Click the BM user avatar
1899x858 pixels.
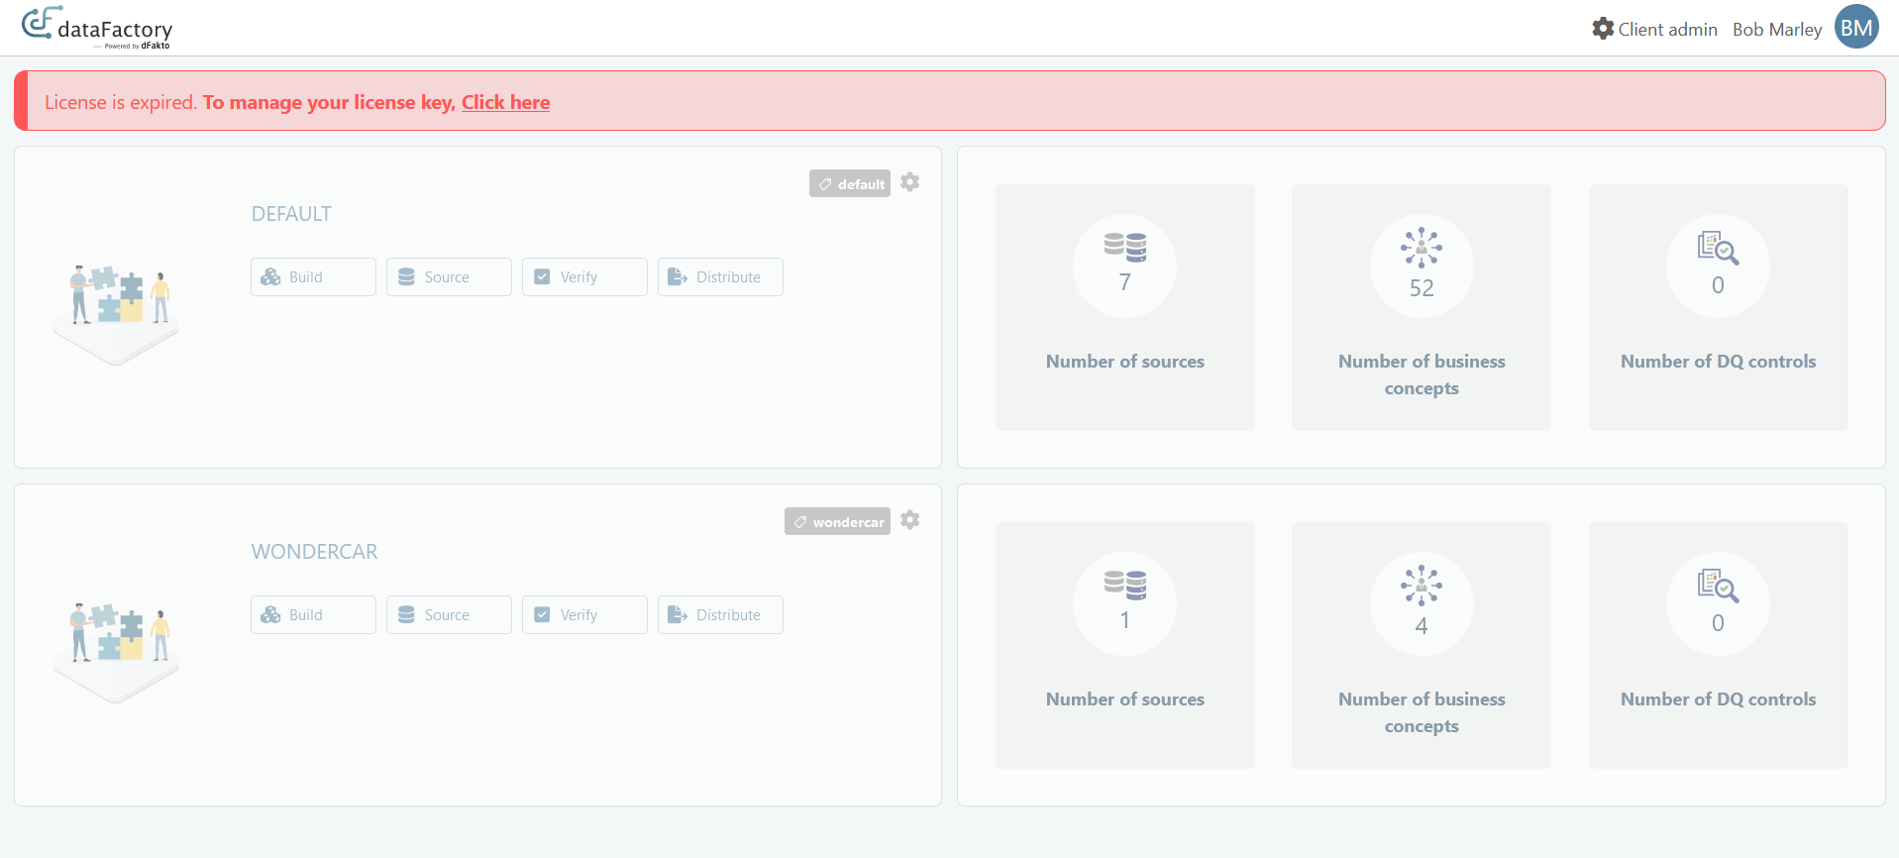click(x=1855, y=28)
